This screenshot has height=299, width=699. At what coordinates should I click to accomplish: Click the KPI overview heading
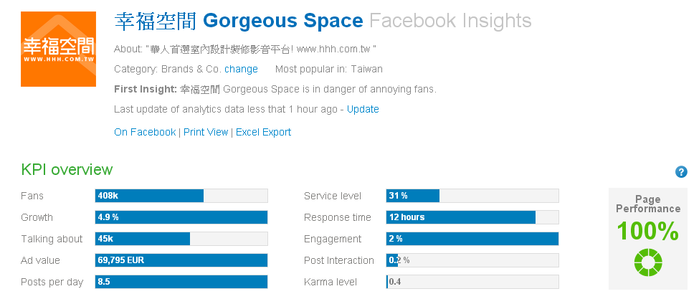pos(67,170)
